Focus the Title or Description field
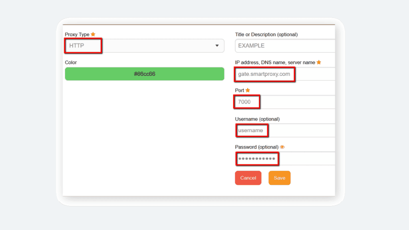The height and width of the screenshot is (230, 409). click(285, 46)
